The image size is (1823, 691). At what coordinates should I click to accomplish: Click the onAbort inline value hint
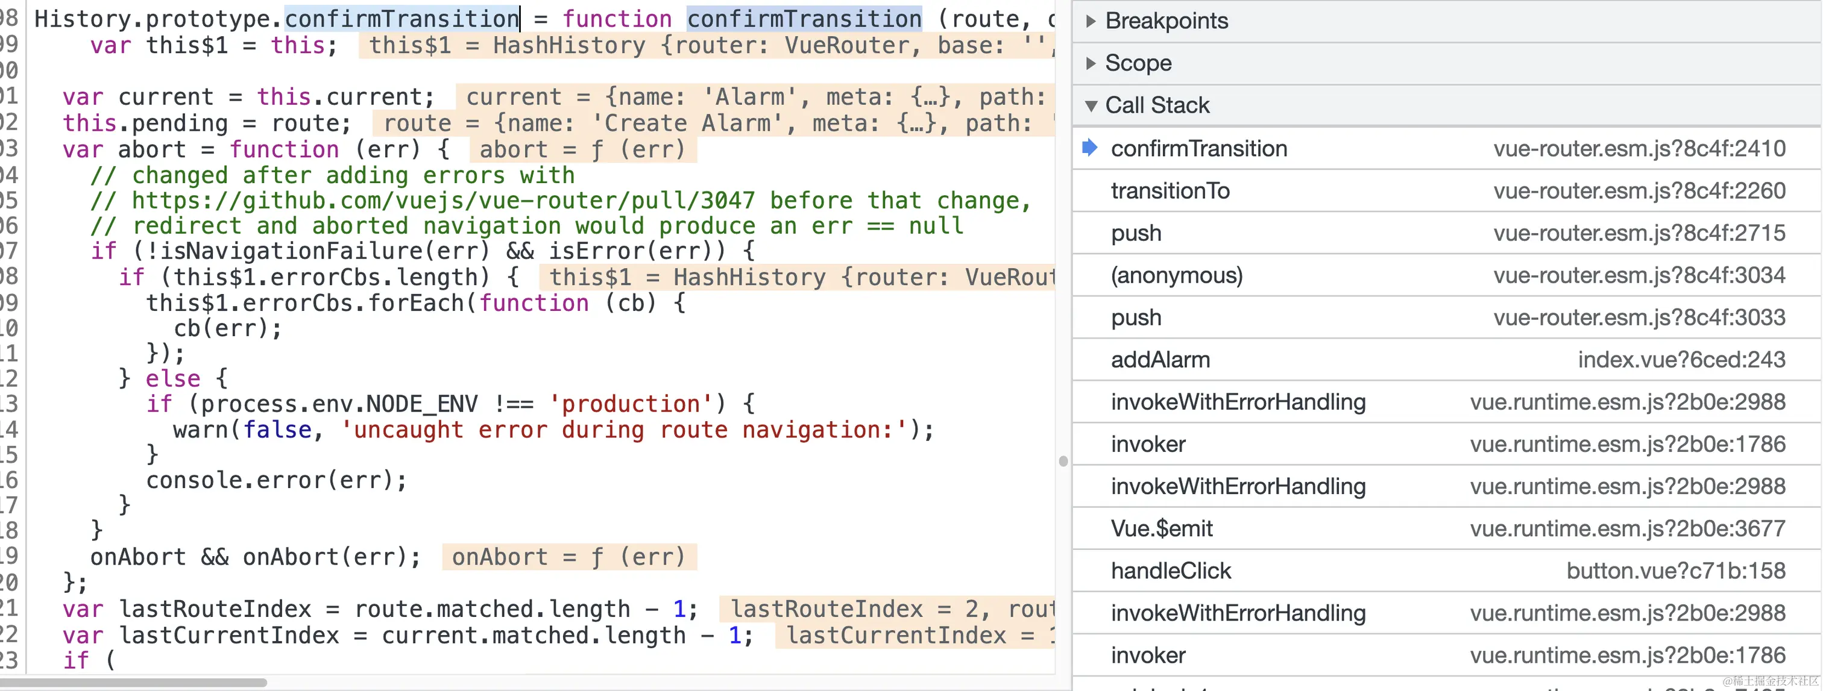tap(568, 557)
